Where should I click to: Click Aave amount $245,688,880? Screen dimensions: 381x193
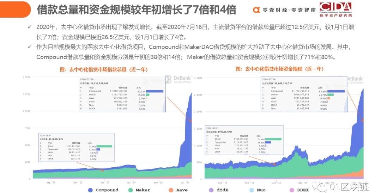pyautogui.click(x=302, y=98)
